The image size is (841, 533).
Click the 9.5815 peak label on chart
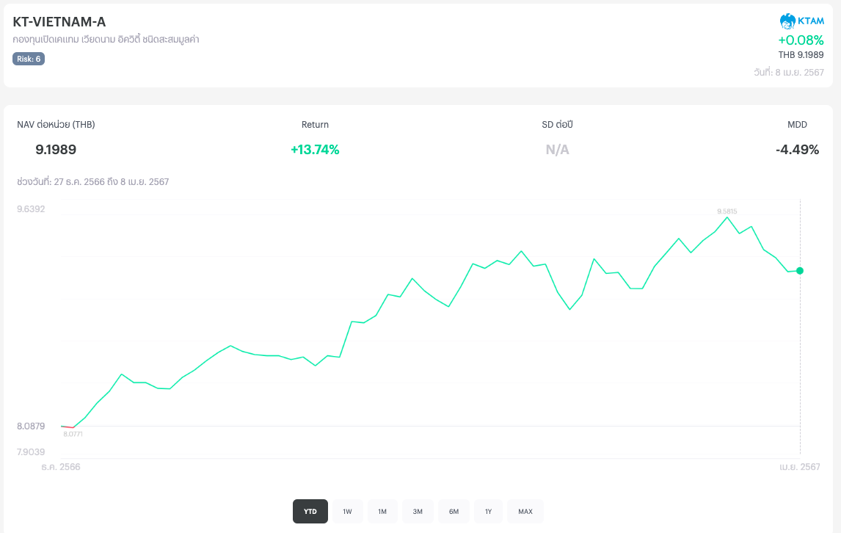coord(727,211)
